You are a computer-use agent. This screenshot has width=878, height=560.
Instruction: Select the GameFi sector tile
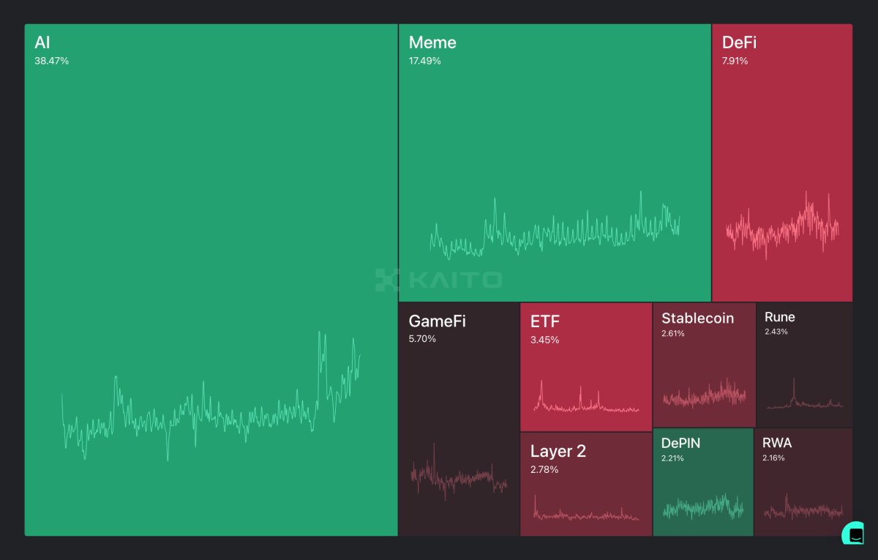click(x=457, y=381)
